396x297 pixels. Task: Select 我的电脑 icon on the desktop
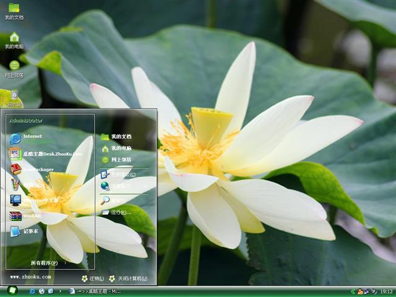[14, 40]
